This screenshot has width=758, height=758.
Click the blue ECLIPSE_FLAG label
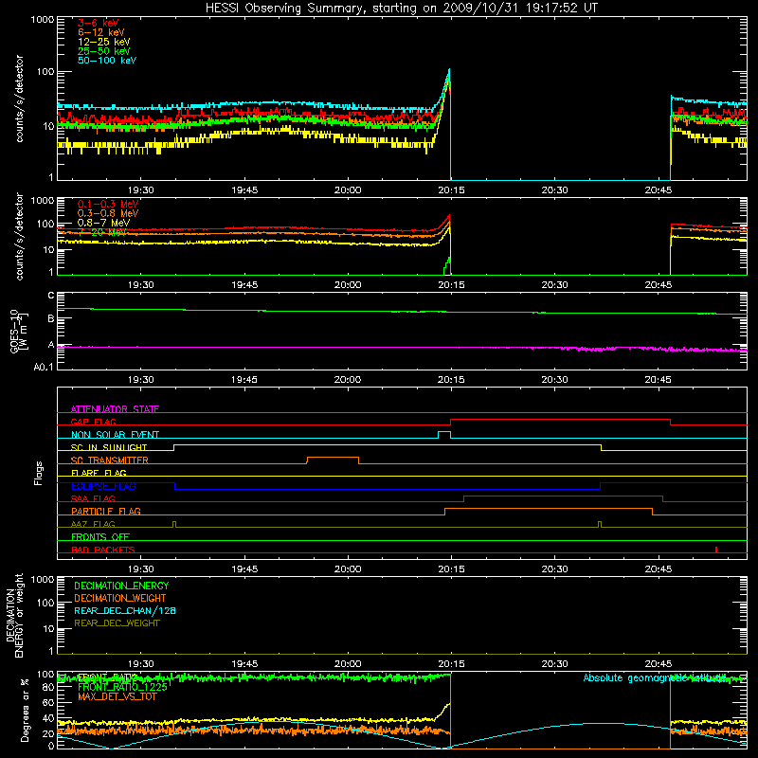[x=103, y=486]
